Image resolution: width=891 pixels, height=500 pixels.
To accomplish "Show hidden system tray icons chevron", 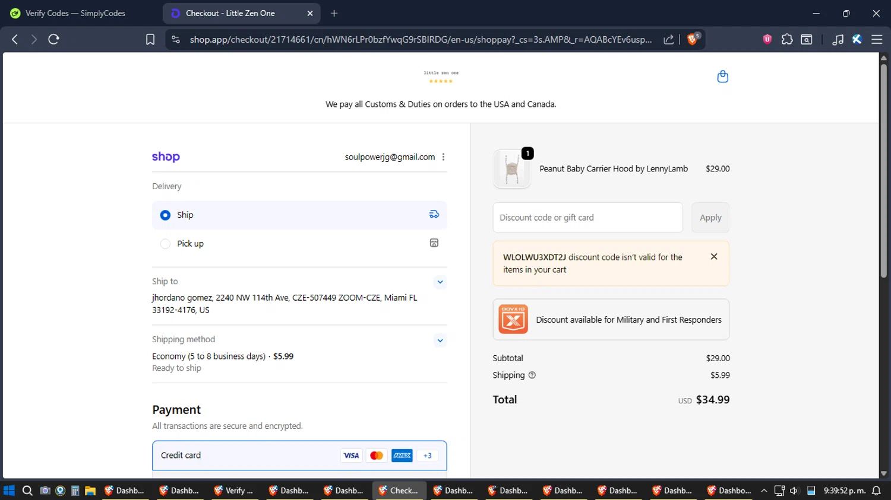I will [764, 491].
